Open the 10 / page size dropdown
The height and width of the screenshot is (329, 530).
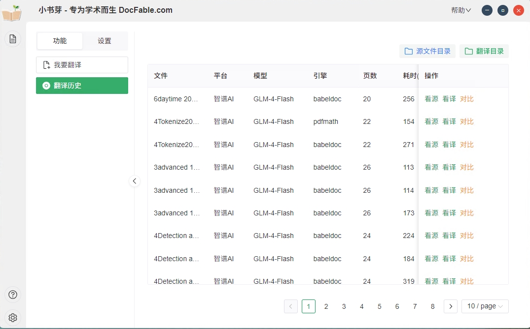(x=485, y=306)
